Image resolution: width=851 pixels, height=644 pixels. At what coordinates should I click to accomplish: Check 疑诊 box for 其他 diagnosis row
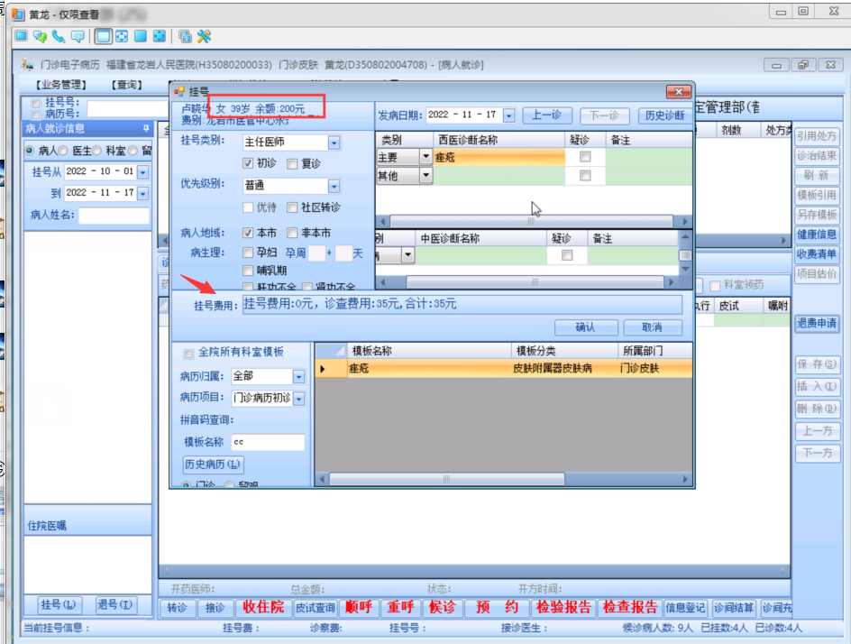tap(585, 175)
